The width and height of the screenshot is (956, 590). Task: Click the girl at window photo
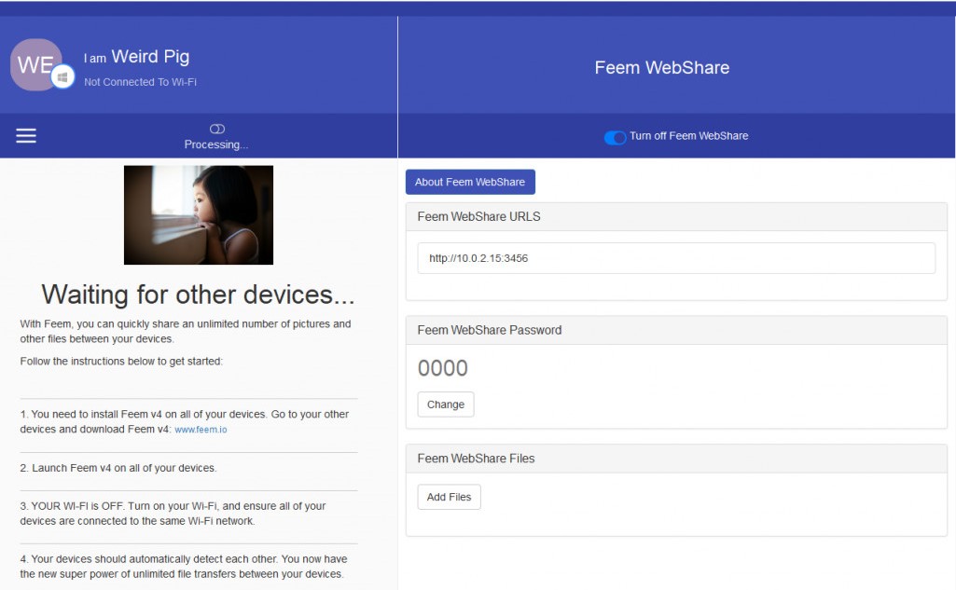point(198,214)
